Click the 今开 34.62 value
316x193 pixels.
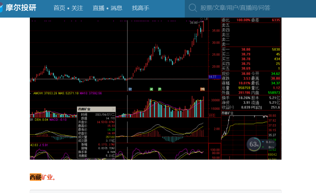coord(275,74)
